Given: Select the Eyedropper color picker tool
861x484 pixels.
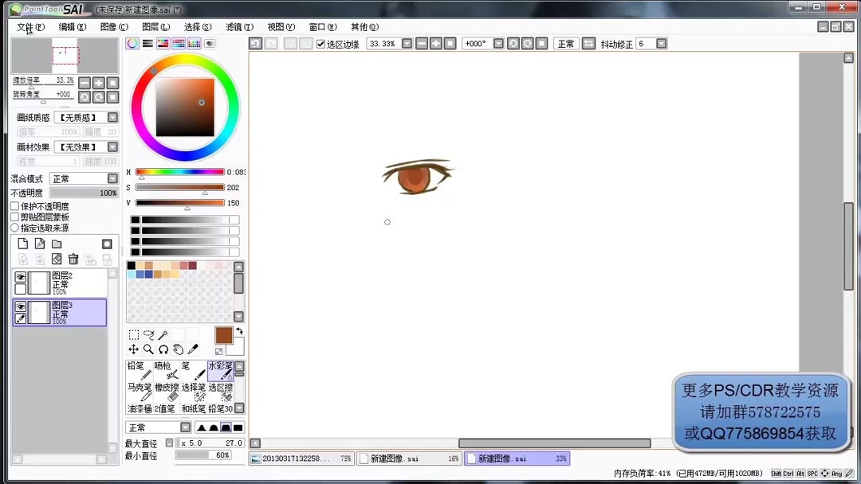Looking at the screenshot, I should [x=192, y=350].
